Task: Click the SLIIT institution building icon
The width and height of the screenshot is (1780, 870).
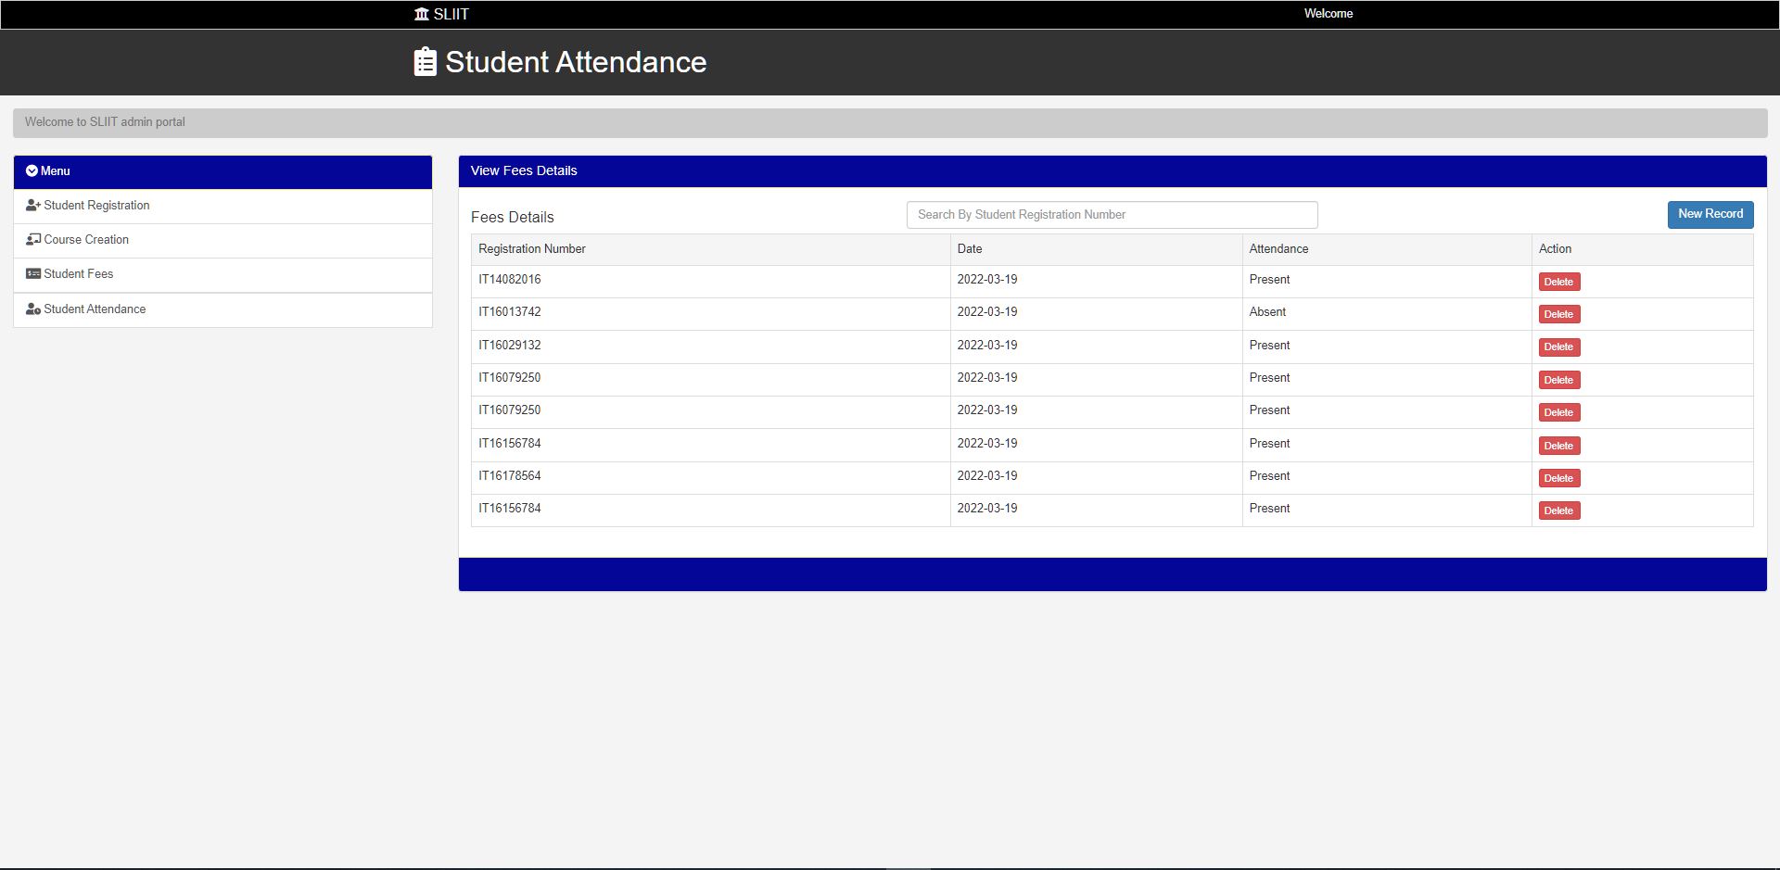Action: (422, 14)
